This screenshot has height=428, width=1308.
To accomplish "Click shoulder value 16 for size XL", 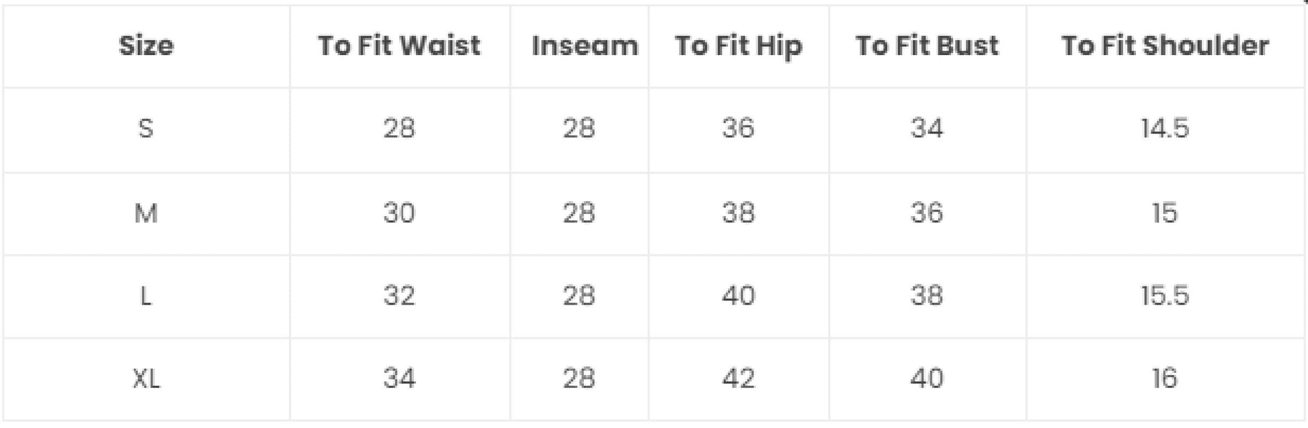I will [x=1165, y=378].
